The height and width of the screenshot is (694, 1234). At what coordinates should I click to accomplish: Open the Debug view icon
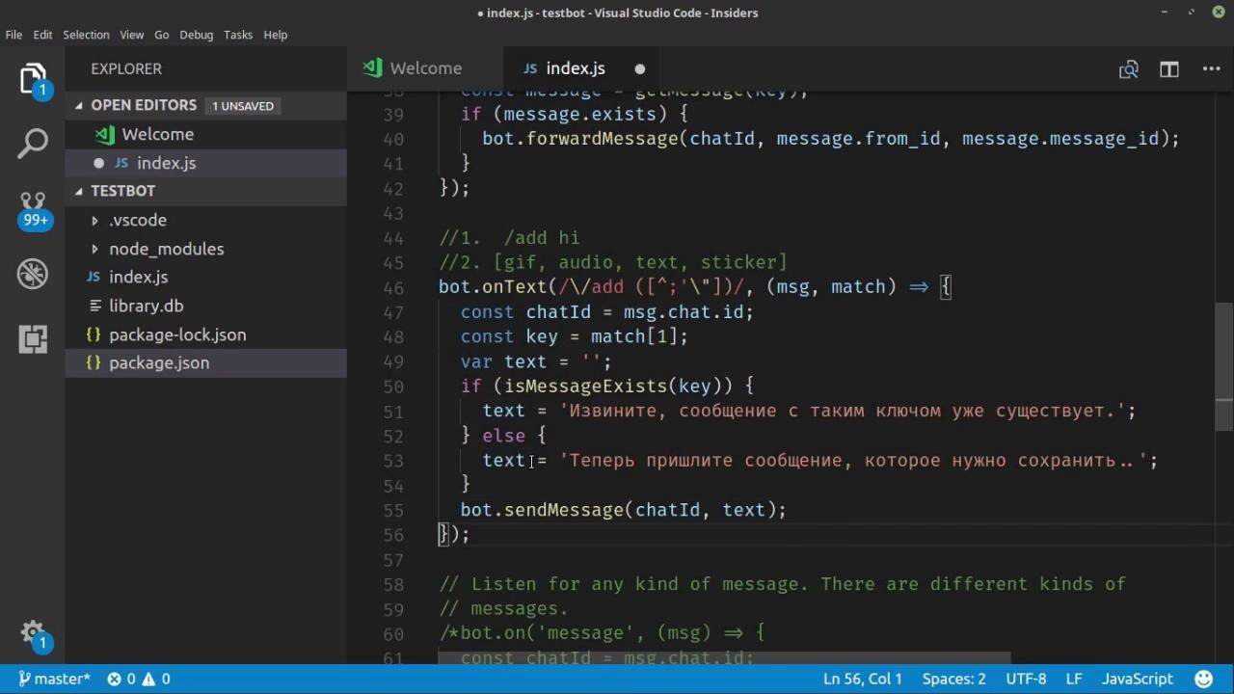click(x=33, y=275)
